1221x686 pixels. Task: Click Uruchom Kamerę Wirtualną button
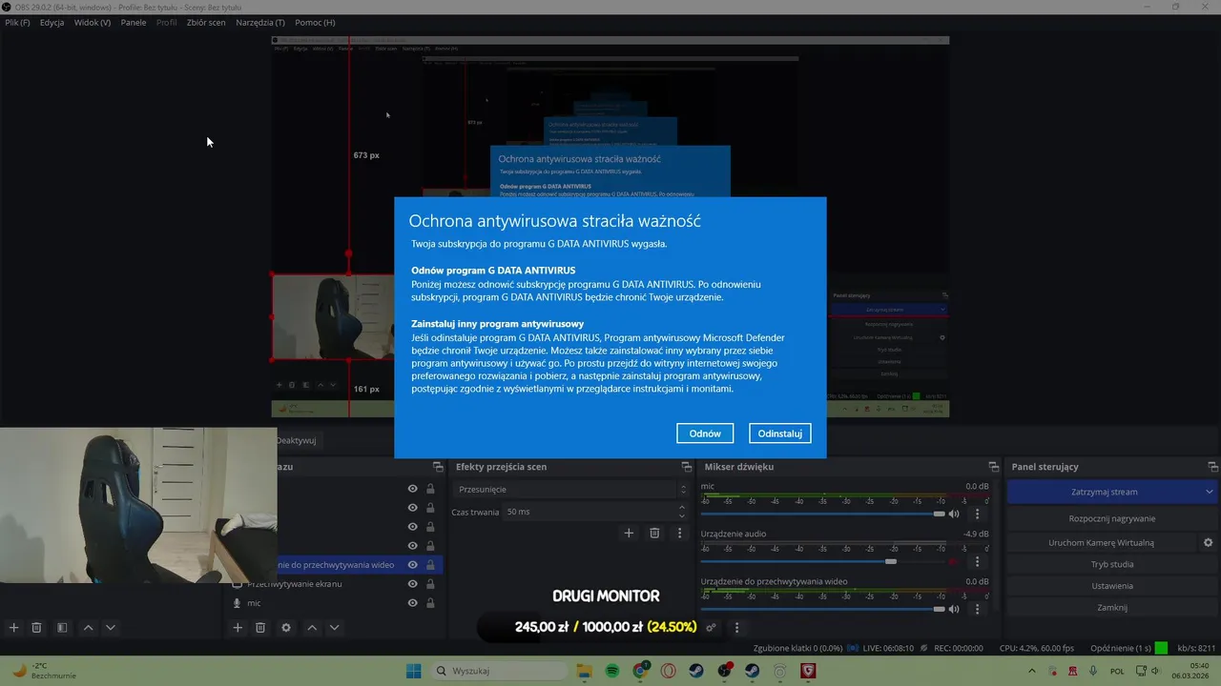(x=1101, y=542)
